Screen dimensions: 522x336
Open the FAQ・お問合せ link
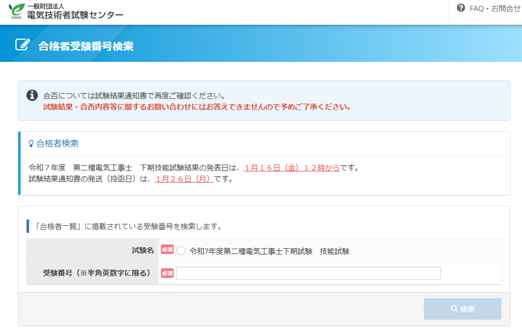pos(494,8)
